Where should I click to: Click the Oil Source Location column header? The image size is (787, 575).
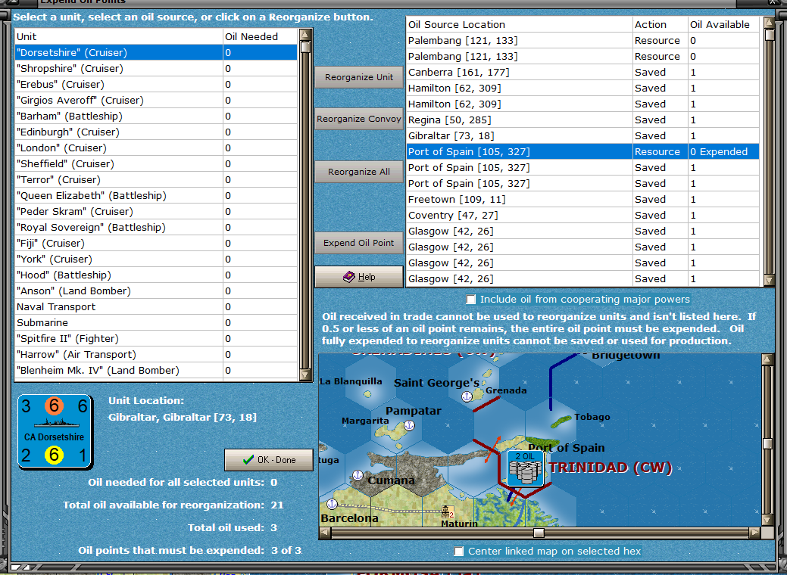pyautogui.click(x=519, y=24)
